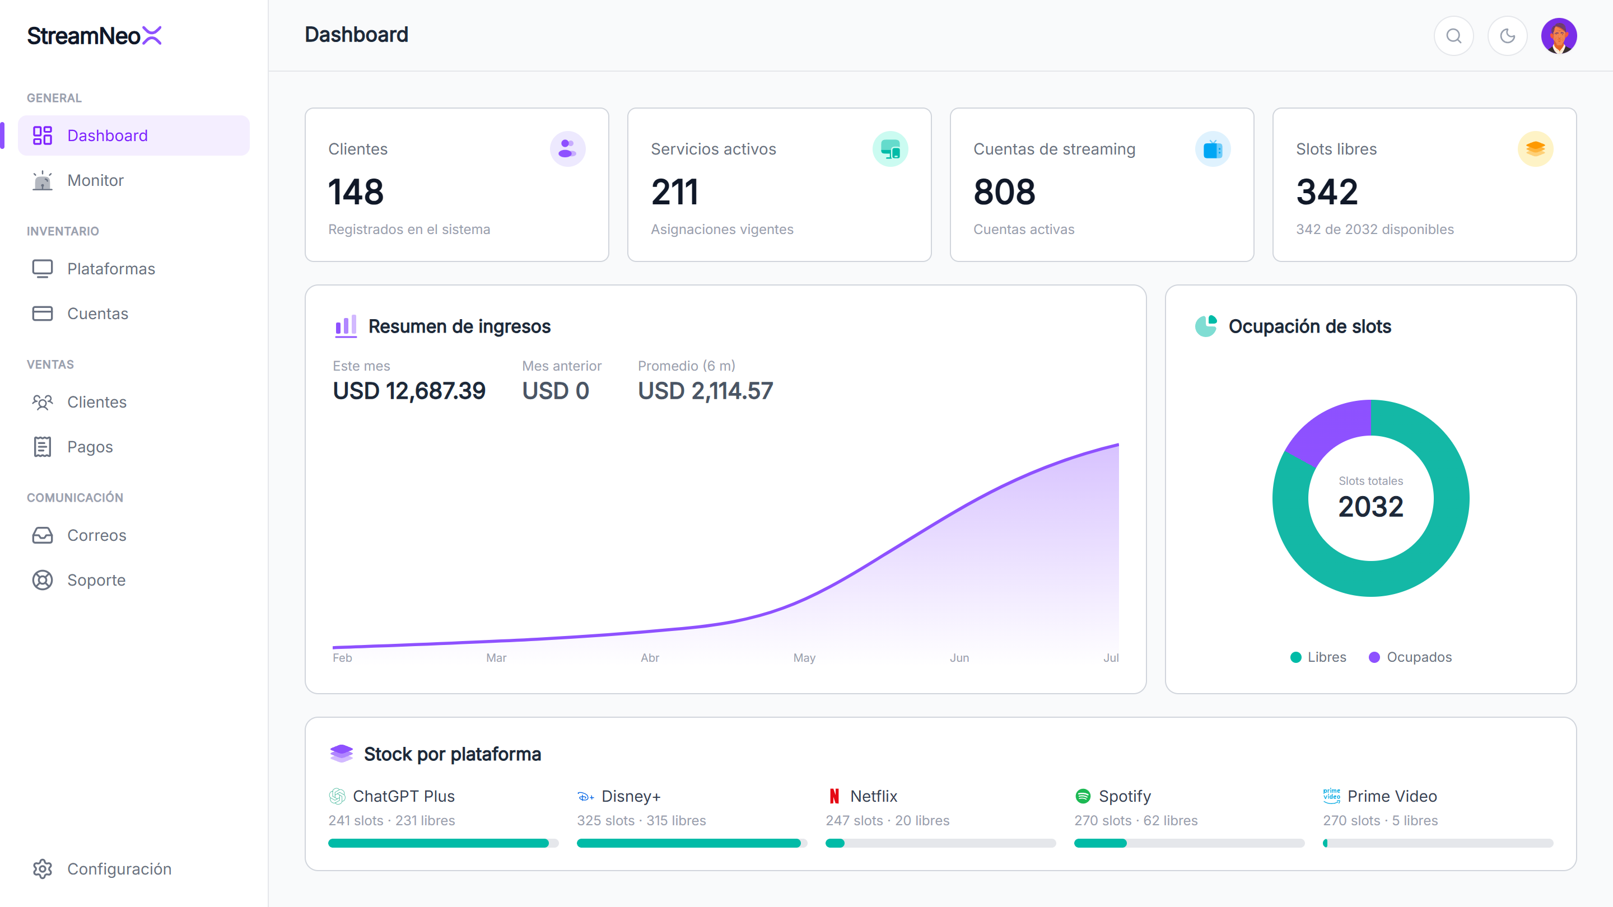This screenshot has width=1613, height=907.
Task: Click the Dashboard grid icon
Action: (43, 135)
